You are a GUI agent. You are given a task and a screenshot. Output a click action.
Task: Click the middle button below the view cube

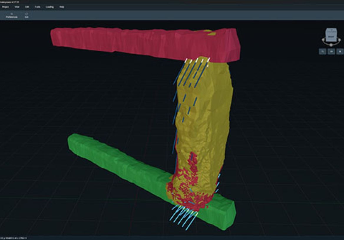[331, 52]
